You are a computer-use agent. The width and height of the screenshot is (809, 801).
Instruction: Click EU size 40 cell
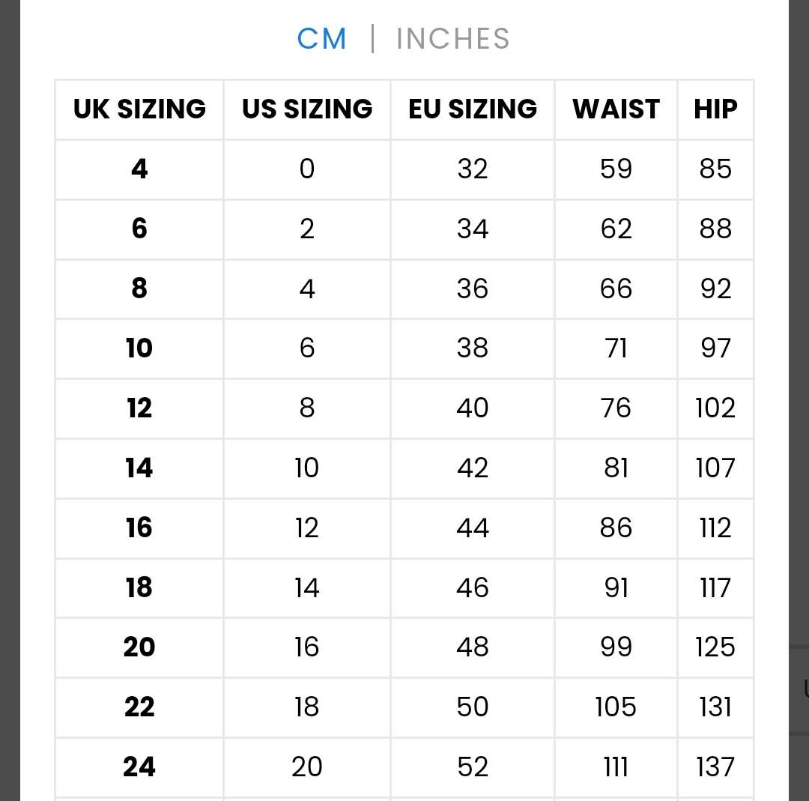tap(473, 408)
